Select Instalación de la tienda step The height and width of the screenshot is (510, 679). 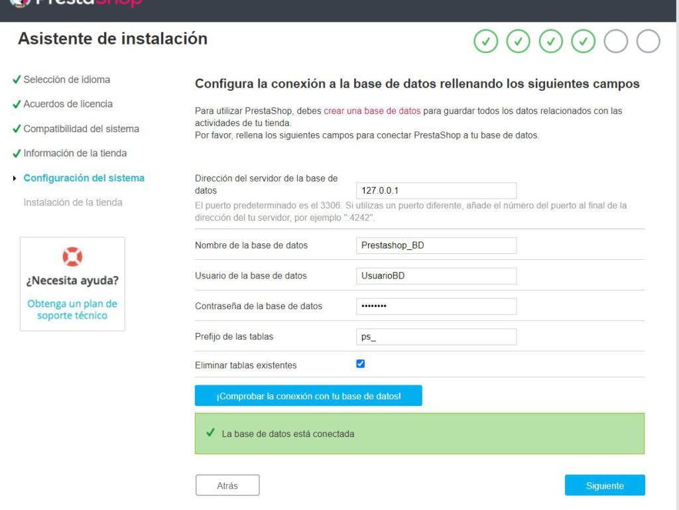[73, 203]
